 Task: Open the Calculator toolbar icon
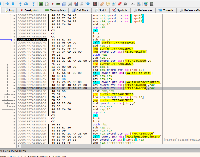click(152, 4)
